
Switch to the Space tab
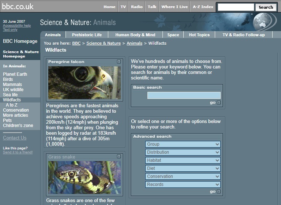coord(173,35)
